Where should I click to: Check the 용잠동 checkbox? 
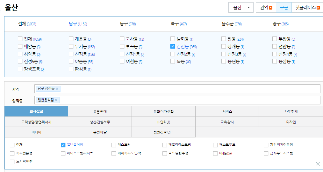274,61
